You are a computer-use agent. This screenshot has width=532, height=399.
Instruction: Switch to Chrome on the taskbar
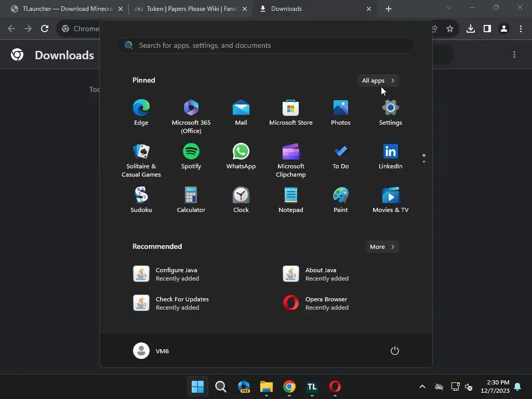click(x=289, y=387)
